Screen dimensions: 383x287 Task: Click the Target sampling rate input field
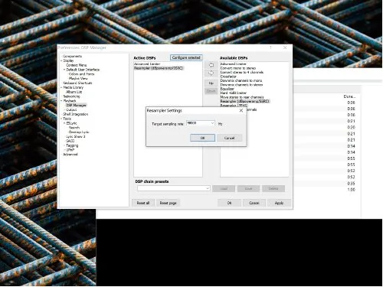(x=198, y=123)
